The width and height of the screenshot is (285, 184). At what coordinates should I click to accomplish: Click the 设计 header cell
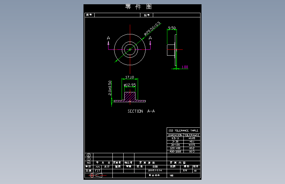(107, 167)
